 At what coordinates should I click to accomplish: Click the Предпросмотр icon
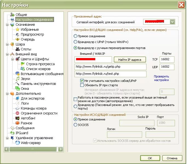click(x=18, y=34)
